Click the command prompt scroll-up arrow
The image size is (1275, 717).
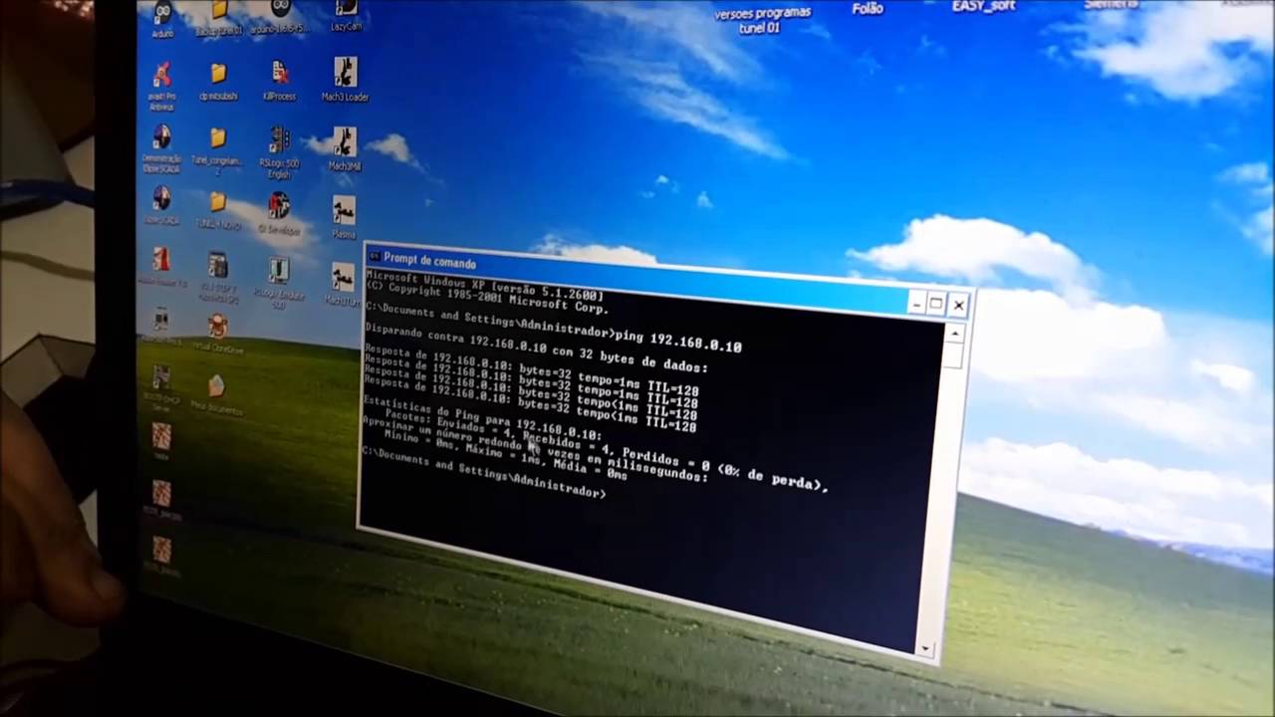(954, 334)
